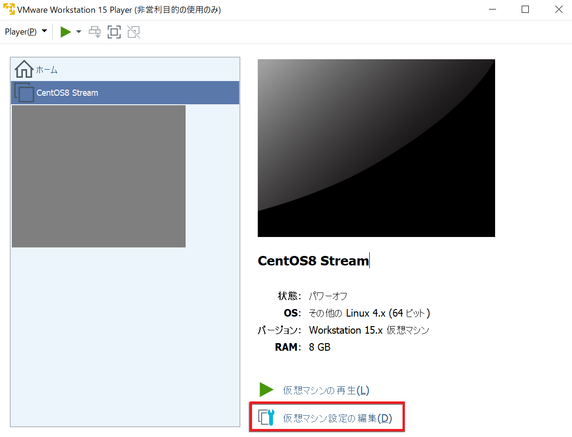Maximize the VMware Player window
This screenshot has height=437, width=572.
pos(525,9)
